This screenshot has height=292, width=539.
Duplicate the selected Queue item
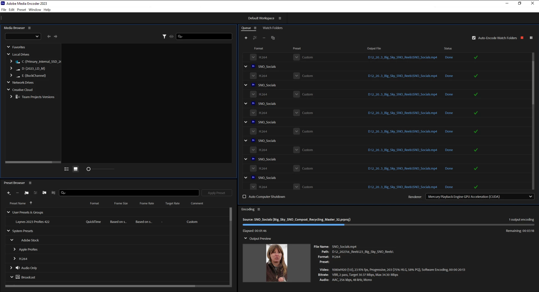click(273, 38)
